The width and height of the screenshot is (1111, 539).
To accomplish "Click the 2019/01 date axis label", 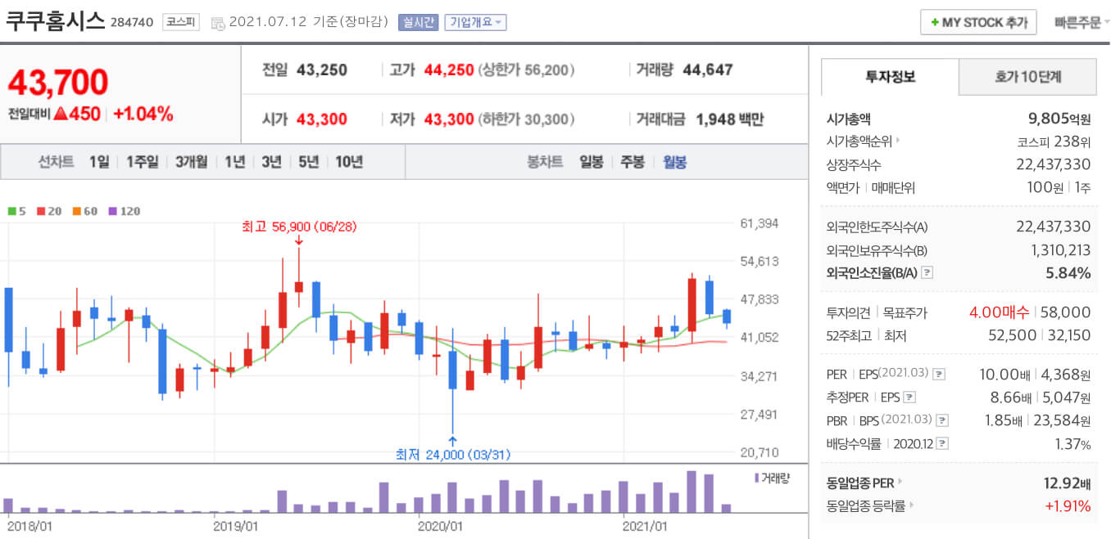I will tap(236, 526).
